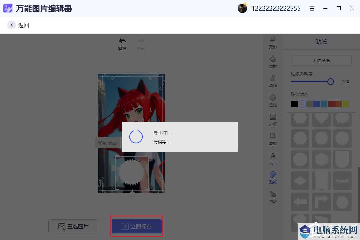Pick the horizontal ribbon sticker shape
Image resolution: width=360 pixels, height=240 pixels.
tap(342, 181)
